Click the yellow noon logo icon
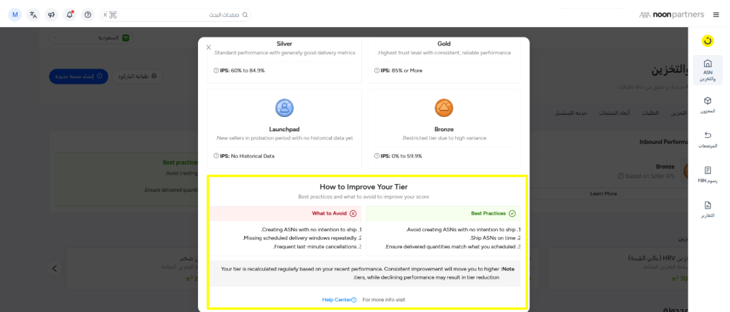This screenshot has height=312, width=730. click(708, 41)
